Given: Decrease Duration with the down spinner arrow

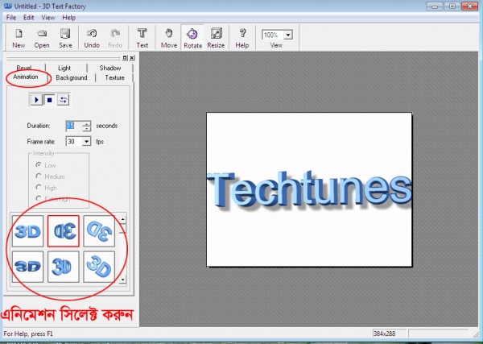Looking at the screenshot, I should click(87, 128).
